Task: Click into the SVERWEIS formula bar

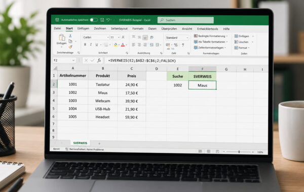Action: 186,61
